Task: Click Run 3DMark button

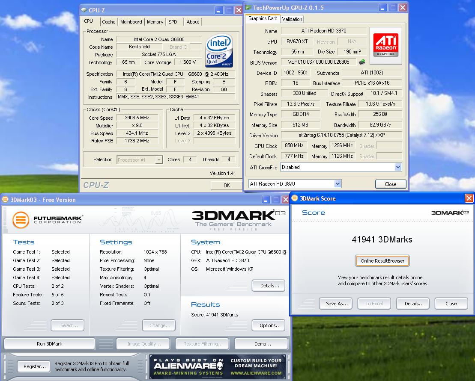Action: (49, 344)
